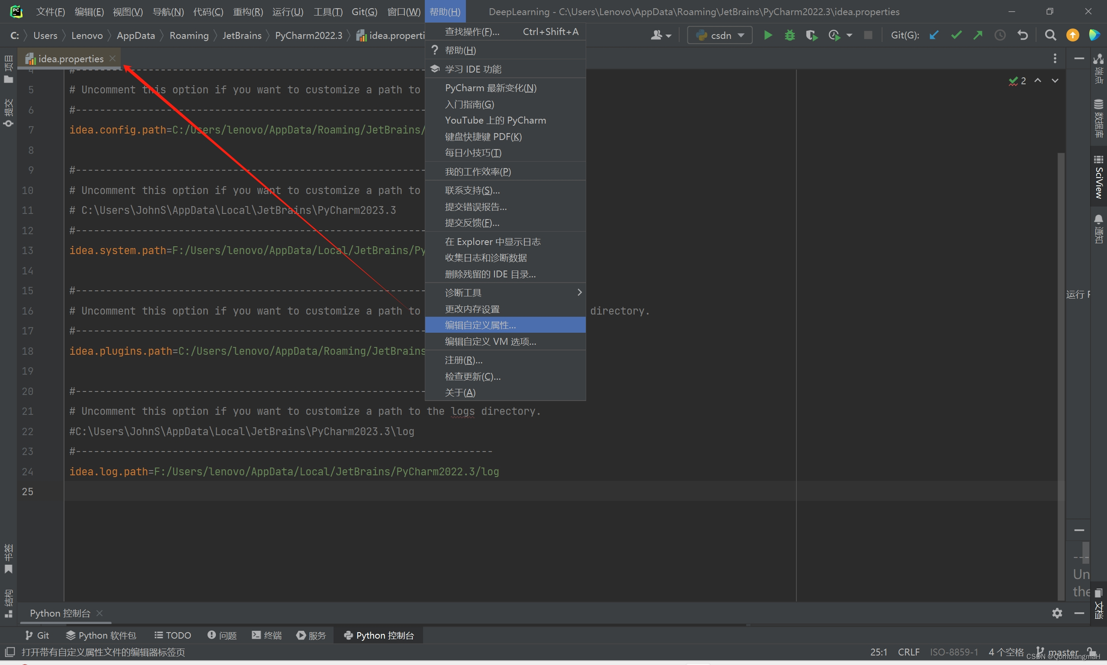Rollback changes with undo arrow icon
This screenshot has height=665, width=1107.
(1022, 35)
